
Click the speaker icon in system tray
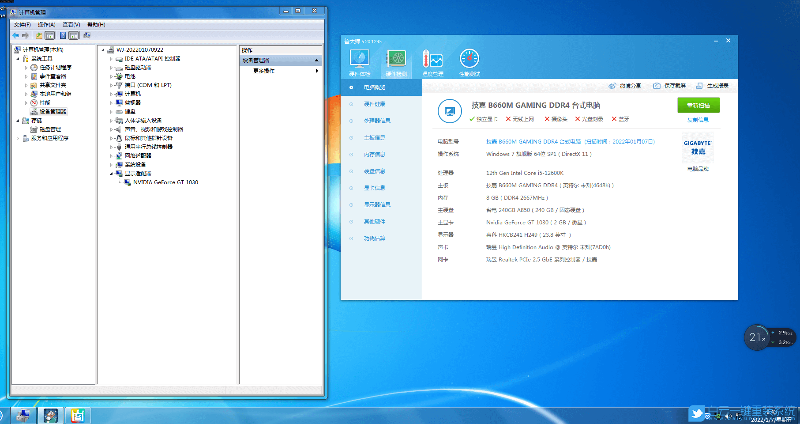[x=729, y=416]
